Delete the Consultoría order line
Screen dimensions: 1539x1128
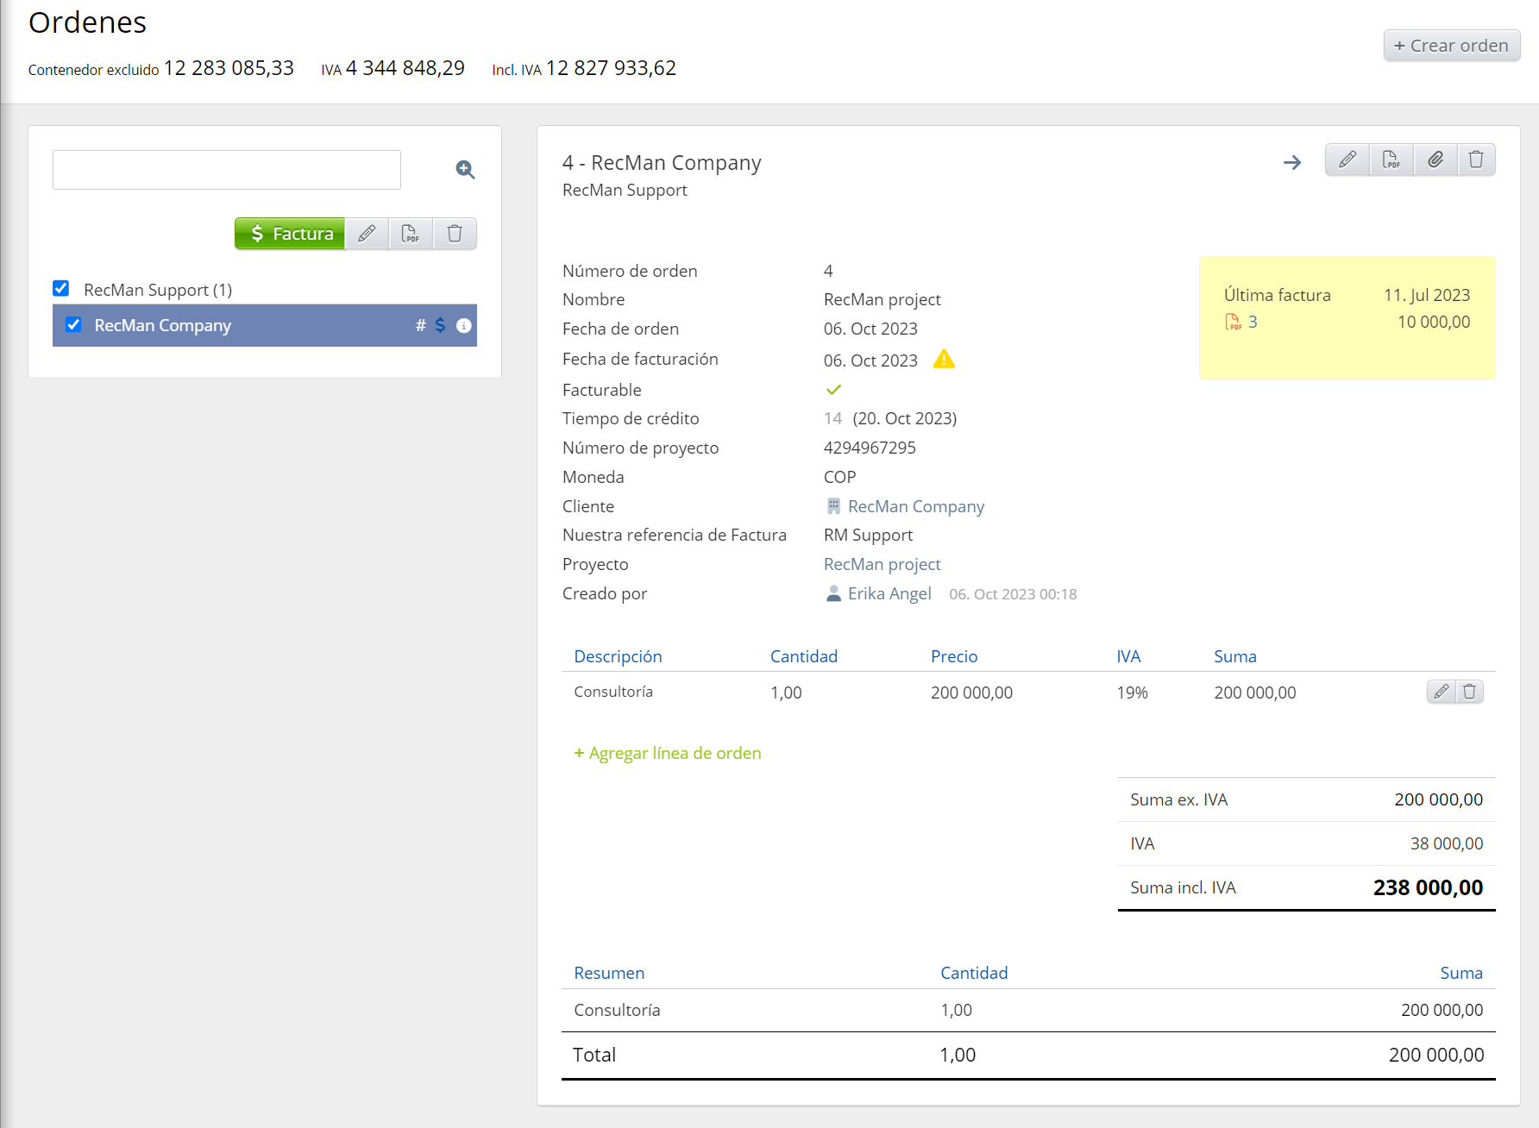point(1469,692)
